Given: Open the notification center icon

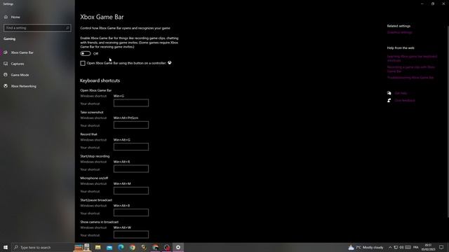Looking at the screenshot, I should (x=441, y=247).
